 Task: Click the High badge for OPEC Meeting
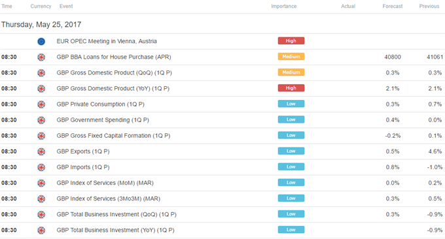pyautogui.click(x=291, y=40)
